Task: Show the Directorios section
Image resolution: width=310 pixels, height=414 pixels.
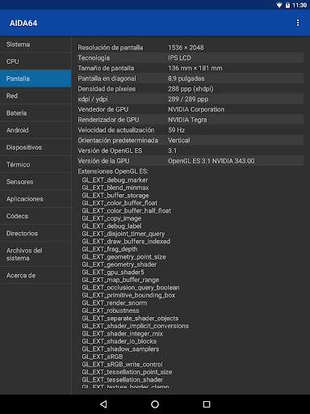Action: coord(36,234)
